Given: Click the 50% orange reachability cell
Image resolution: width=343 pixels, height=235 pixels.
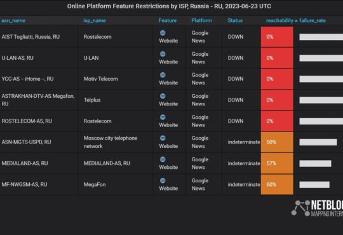Looking at the screenshot, I should 277,142.
